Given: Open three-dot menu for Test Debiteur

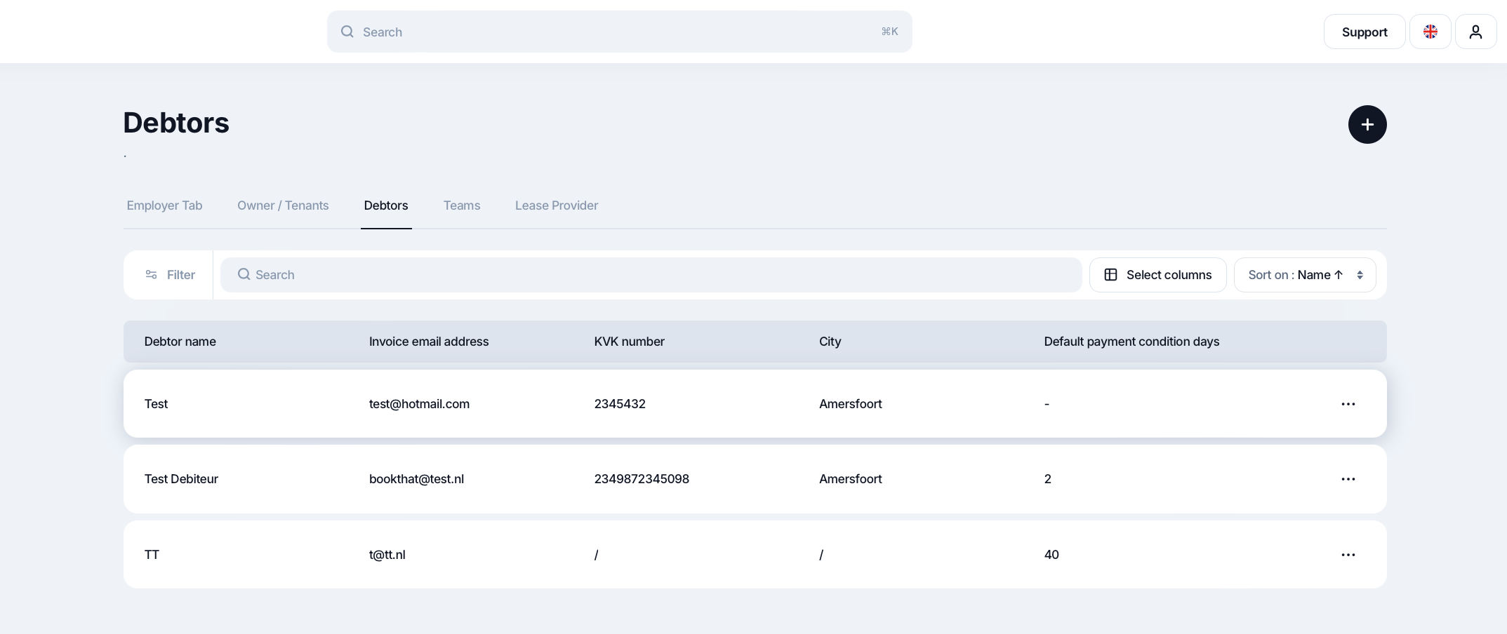Looking at the screenshot, I should [1348, 479].
